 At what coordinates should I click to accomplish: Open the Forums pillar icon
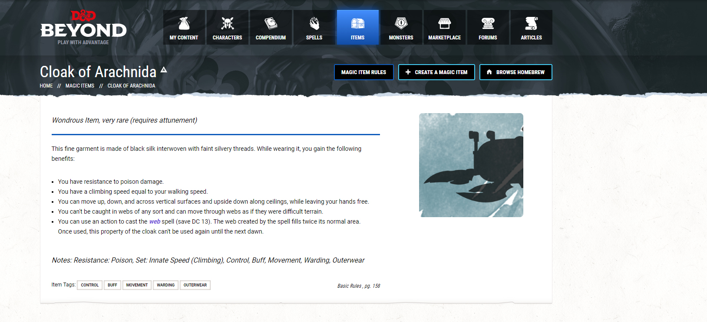tap(488, 23)
